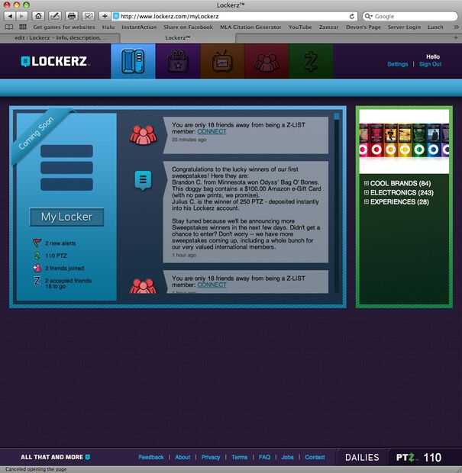Open Share on Facebook bookmark
Image resolution: width=462 pixels, height=473 pixels.
(x=188, y=27)
